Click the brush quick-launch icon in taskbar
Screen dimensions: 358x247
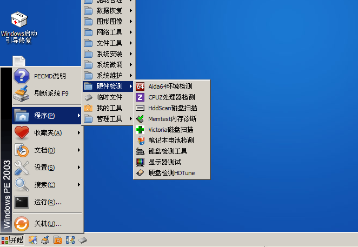[x=45, y=240]
